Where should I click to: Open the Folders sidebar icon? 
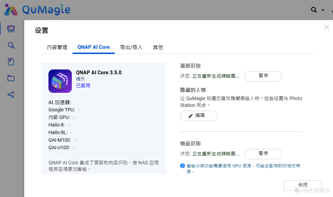point(11,78)
